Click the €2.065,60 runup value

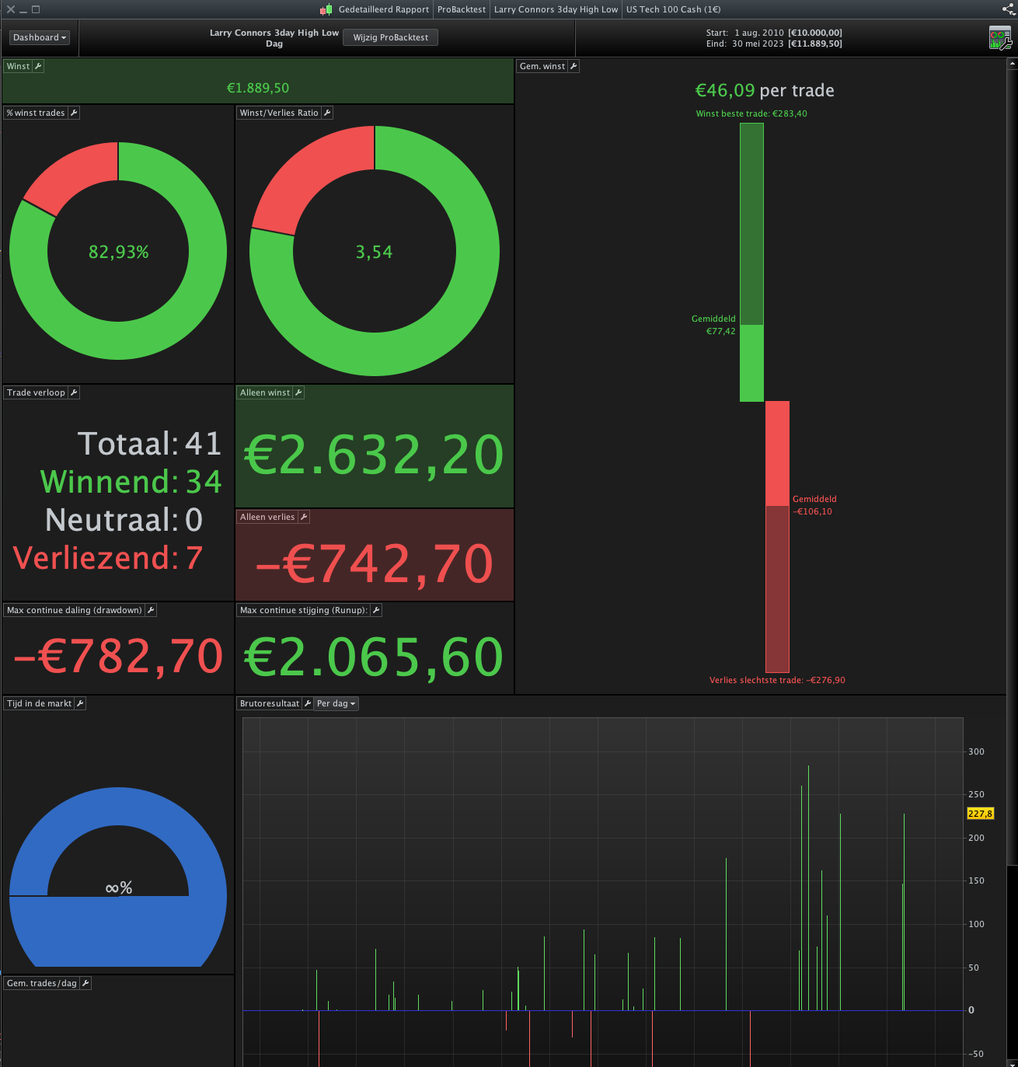375,657
